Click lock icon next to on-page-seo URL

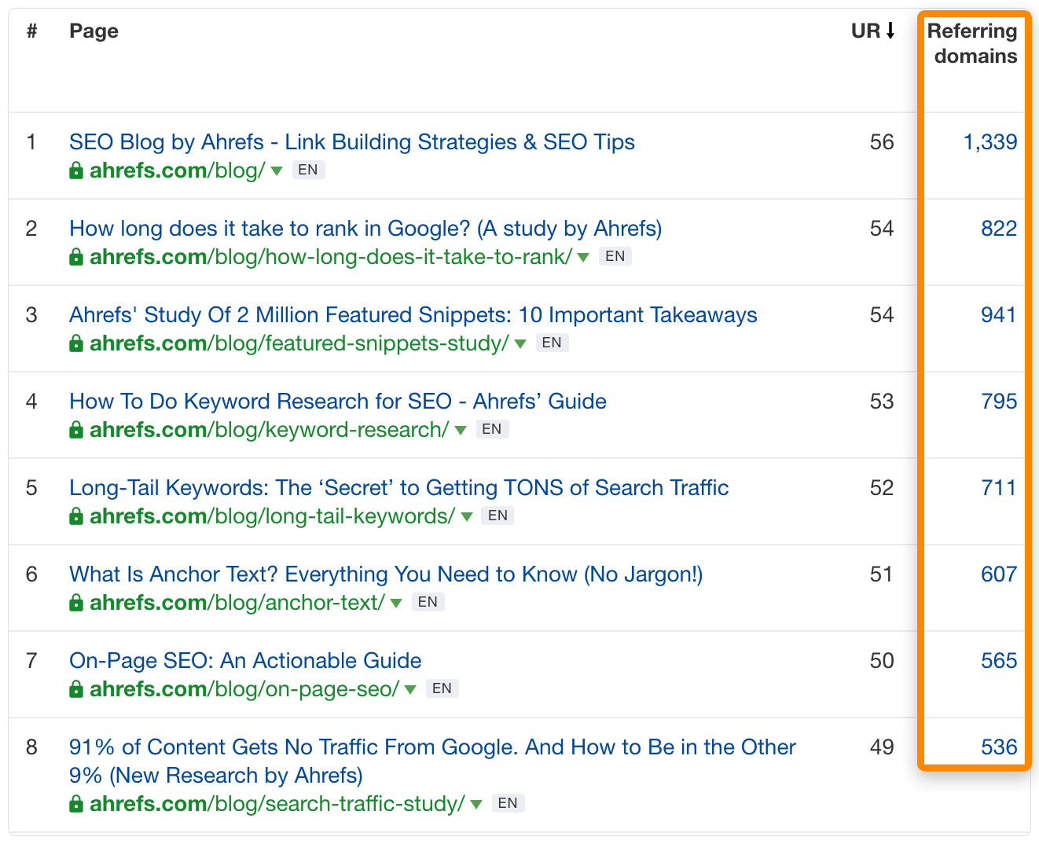click(x=76, y=689)
